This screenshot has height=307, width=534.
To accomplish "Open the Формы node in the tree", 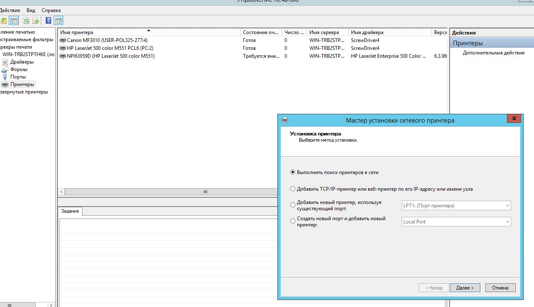I will (19, 69).
